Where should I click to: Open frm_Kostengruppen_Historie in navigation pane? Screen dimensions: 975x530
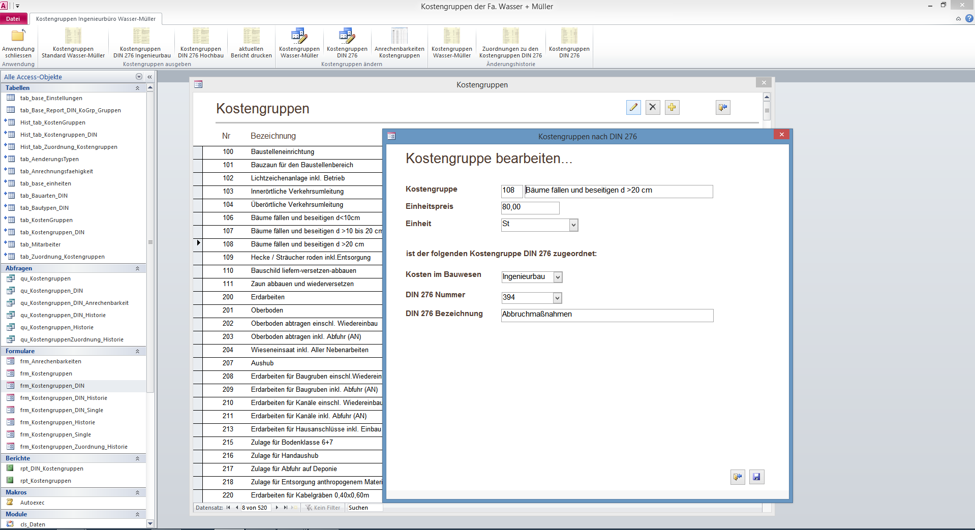pos(57,422)
